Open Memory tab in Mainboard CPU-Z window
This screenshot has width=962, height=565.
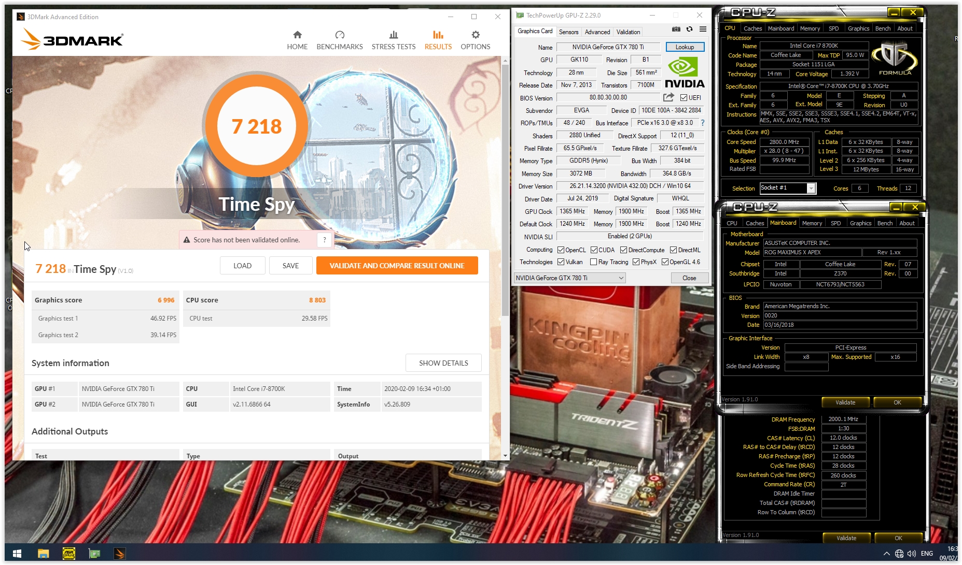click(x=812, y=223)
